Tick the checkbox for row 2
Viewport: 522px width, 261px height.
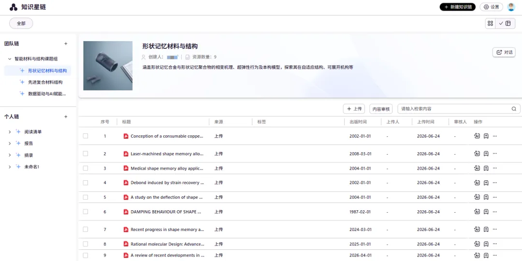tap(86, 154)
